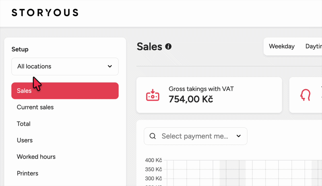
Task: Select Sales in the sidebar
Action: click(x=65, y=91)
